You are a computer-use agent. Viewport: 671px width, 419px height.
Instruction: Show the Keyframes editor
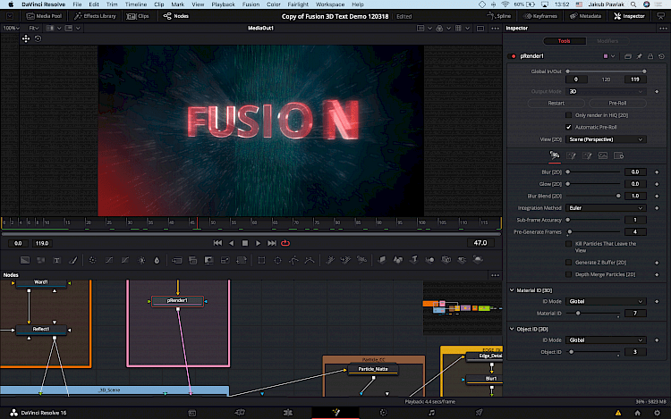(x=541, y=16)
